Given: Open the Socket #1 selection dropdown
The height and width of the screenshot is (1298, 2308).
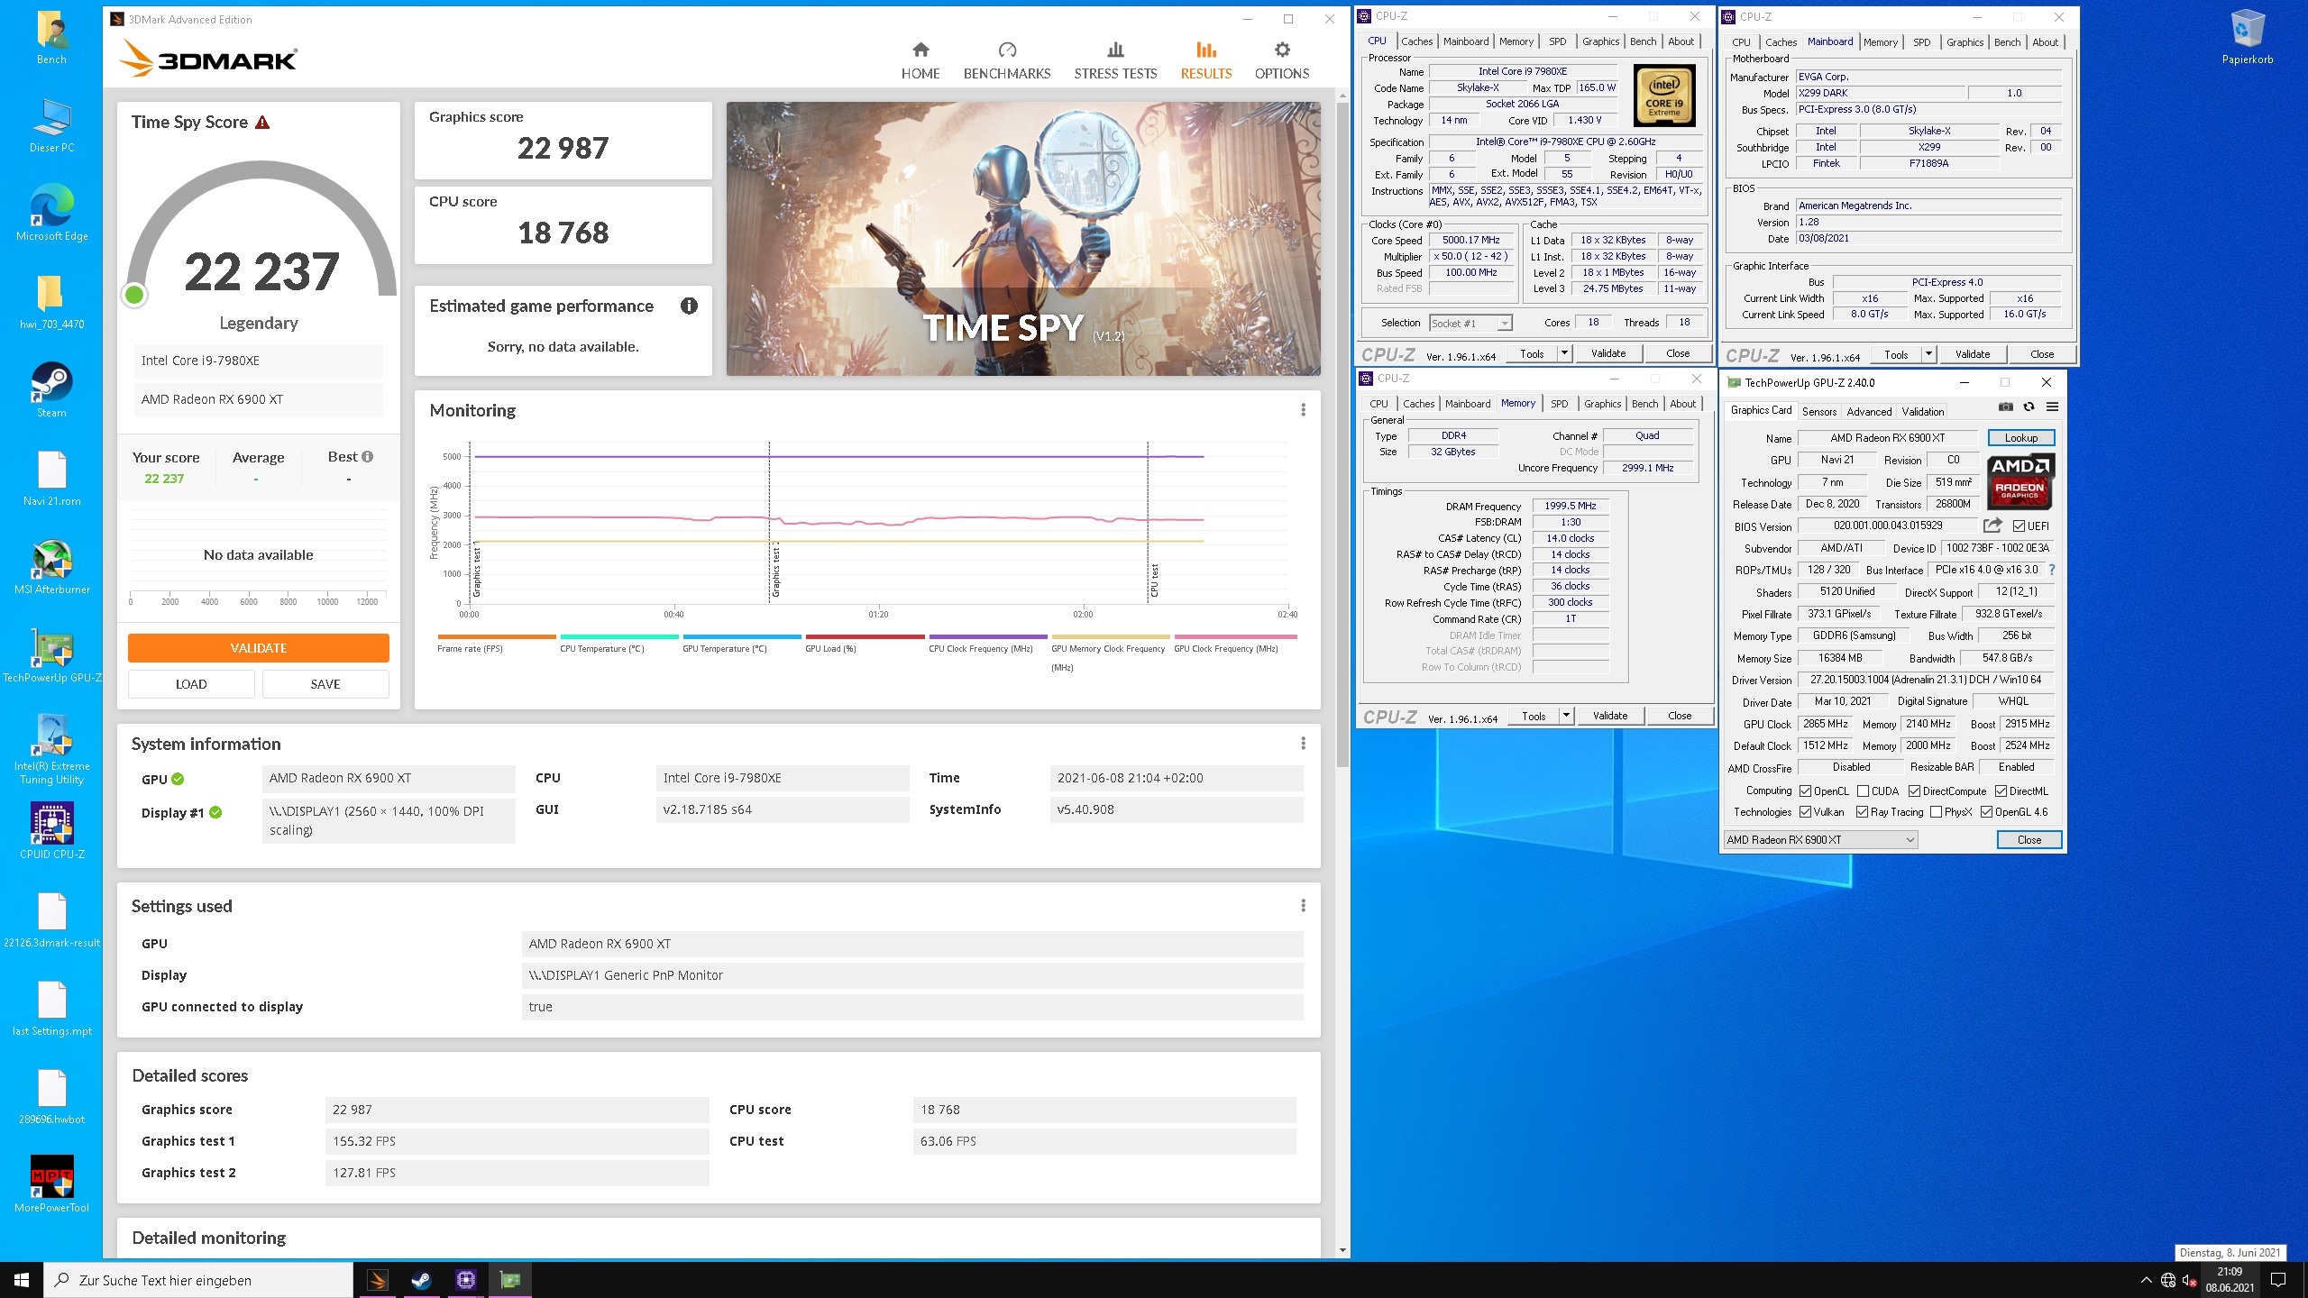Looking at the screenshot, I should coord(1470,323).
